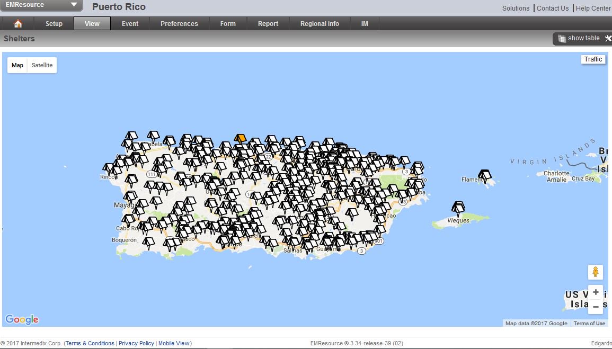This screenshot has height=349, width=612.
Task: Close the Shelters view with the X
Action: [608, 38]
